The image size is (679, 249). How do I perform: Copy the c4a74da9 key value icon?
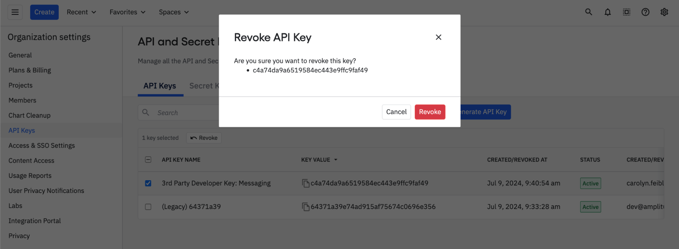305,183
